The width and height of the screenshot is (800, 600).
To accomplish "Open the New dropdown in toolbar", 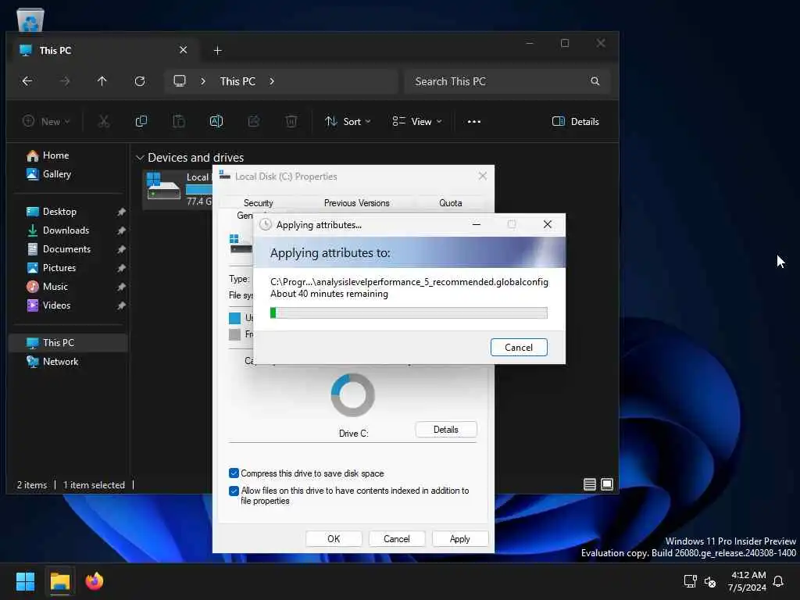I will [46, 121].
